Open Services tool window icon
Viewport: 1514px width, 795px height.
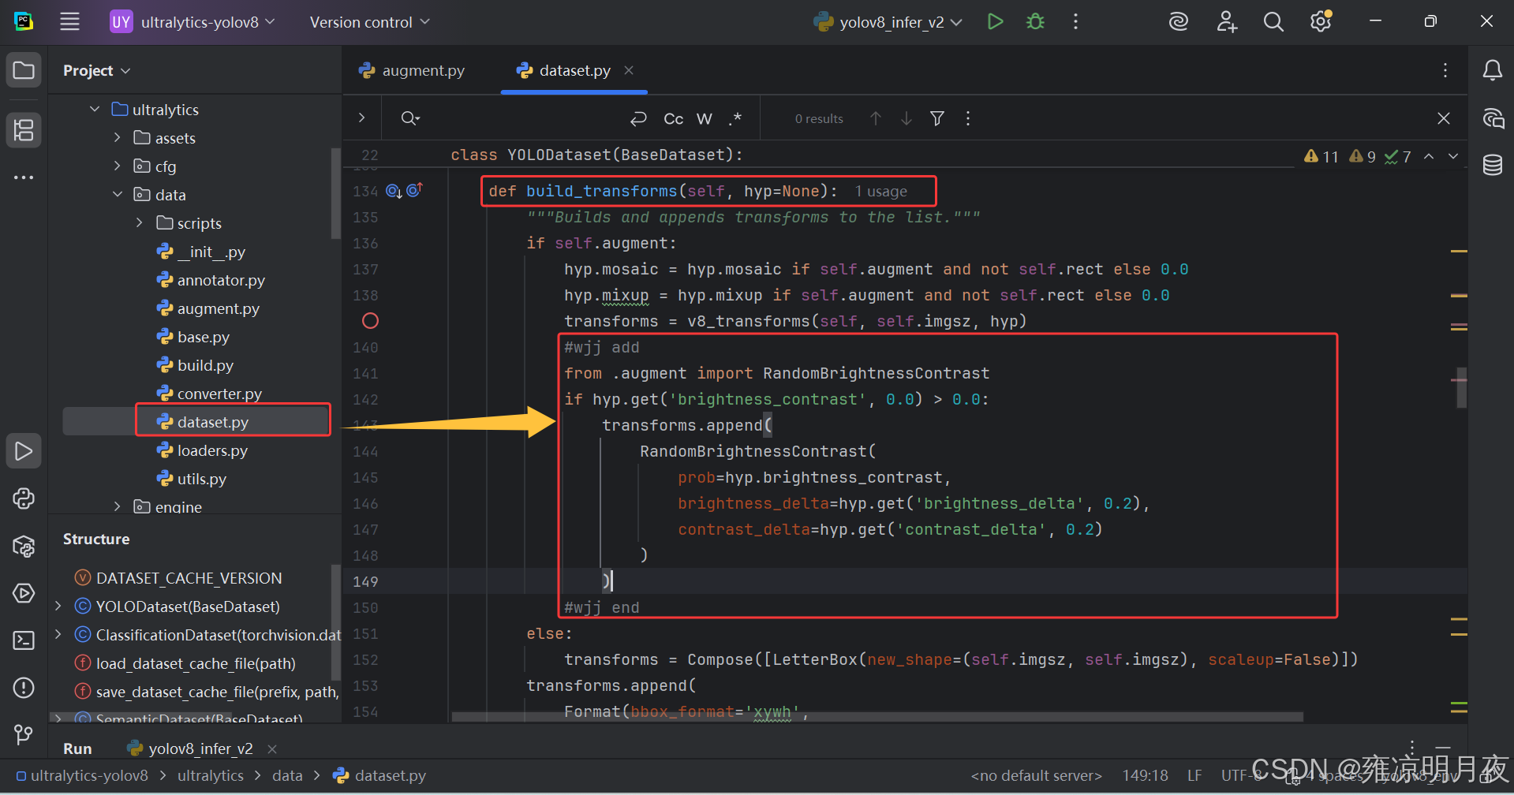click(24, 593)
